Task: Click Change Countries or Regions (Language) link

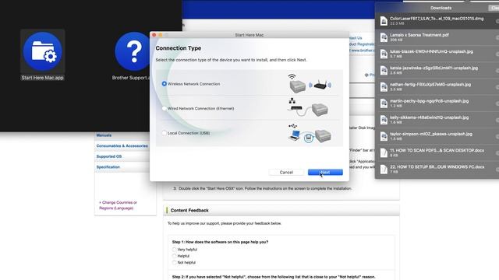Action: [x=118, y=205]
